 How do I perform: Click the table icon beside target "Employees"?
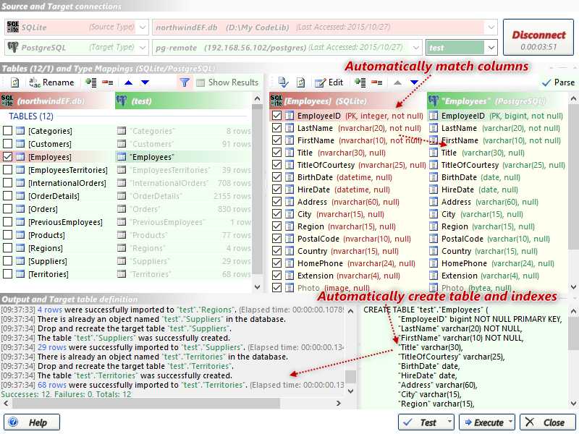click(x=121, y=157)
